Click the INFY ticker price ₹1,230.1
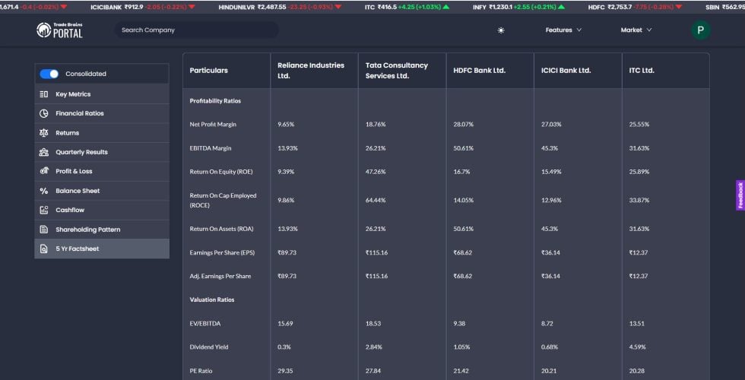Image resolution: width=745 pixels, height=380 pixels. [500, 7]
